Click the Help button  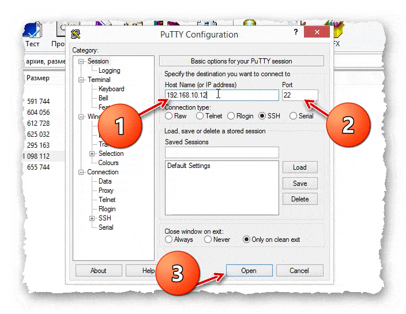(141, 271)
